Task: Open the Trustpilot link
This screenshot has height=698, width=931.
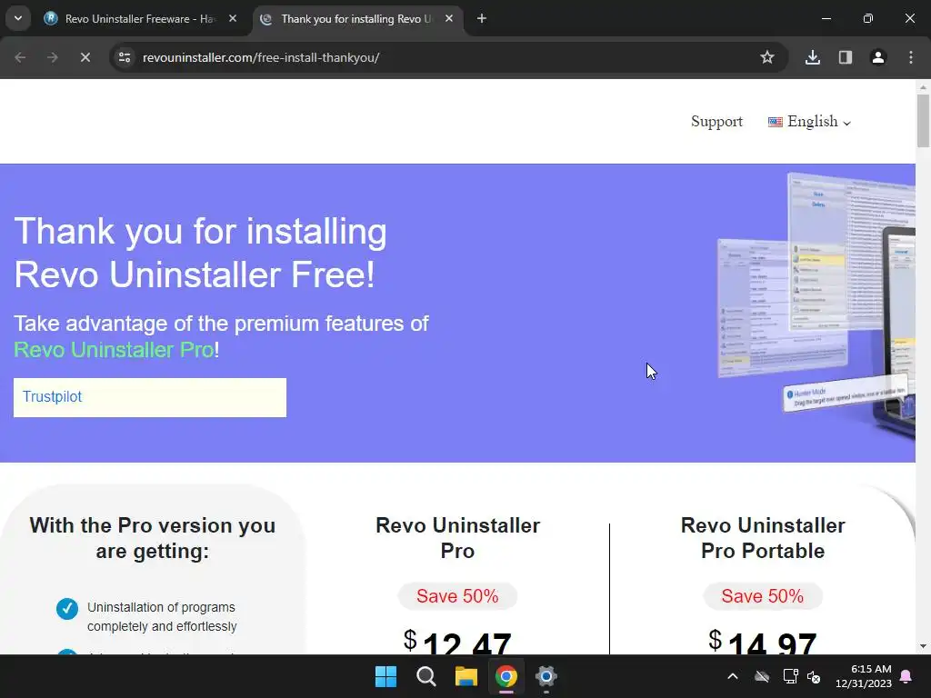Action: (x=52, y=396)
